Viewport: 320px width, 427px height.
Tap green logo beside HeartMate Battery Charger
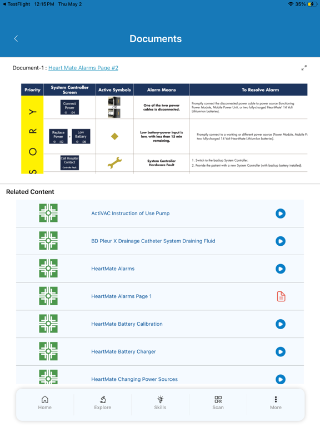(48, 351)
